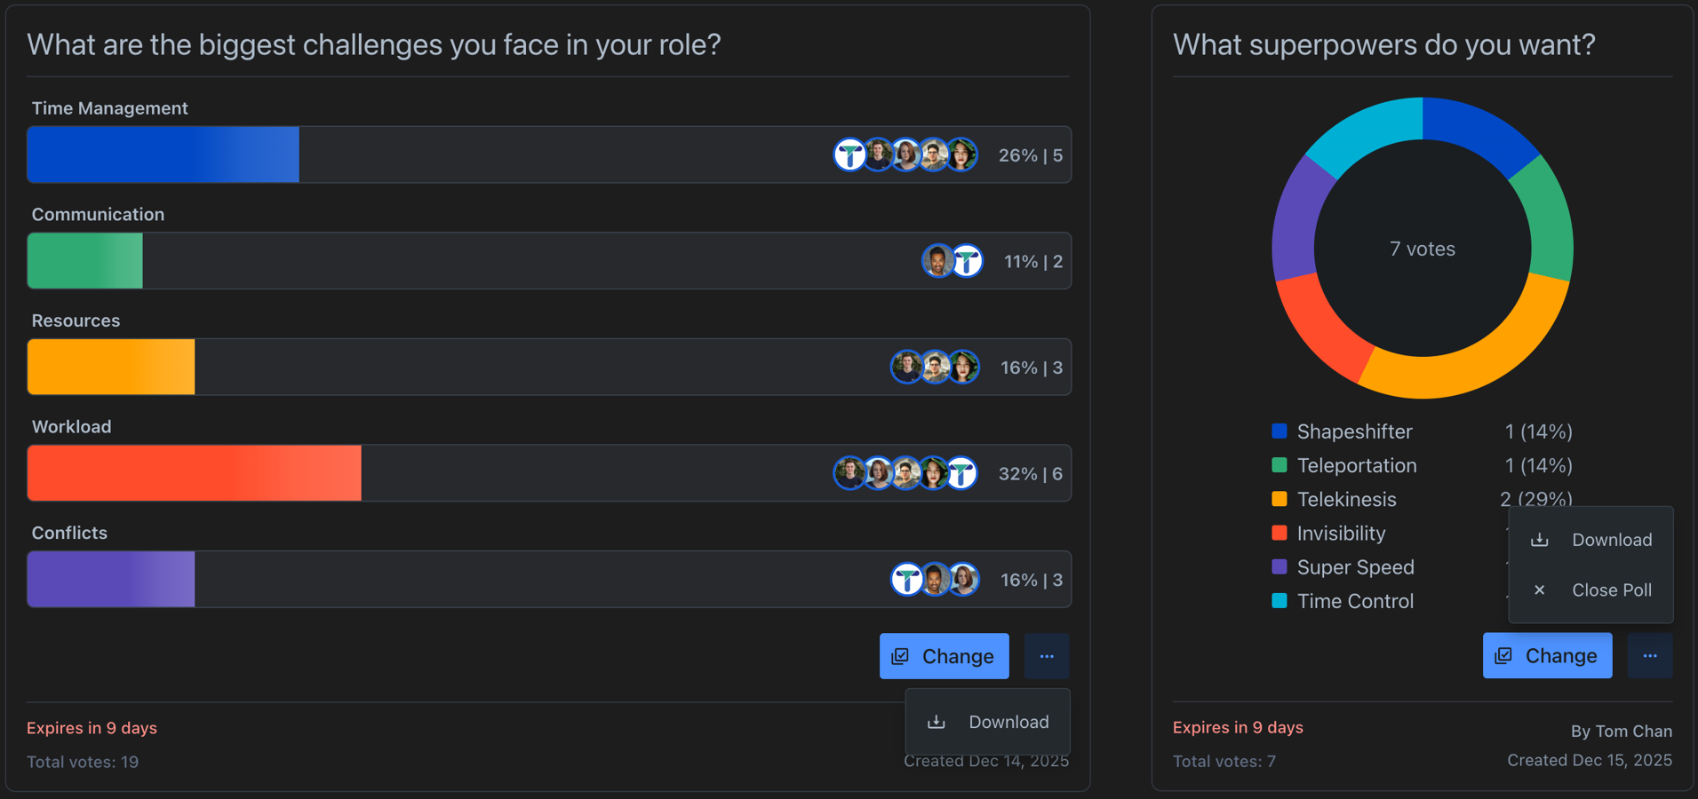Screen dimensions: 1698x799
Task: Click the checkmark icon inside the left Change button
Action: pyautogui.click(x=901, y=656)
